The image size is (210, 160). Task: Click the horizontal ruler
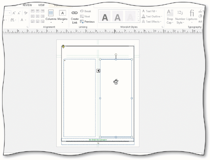(x=103, y=32)
